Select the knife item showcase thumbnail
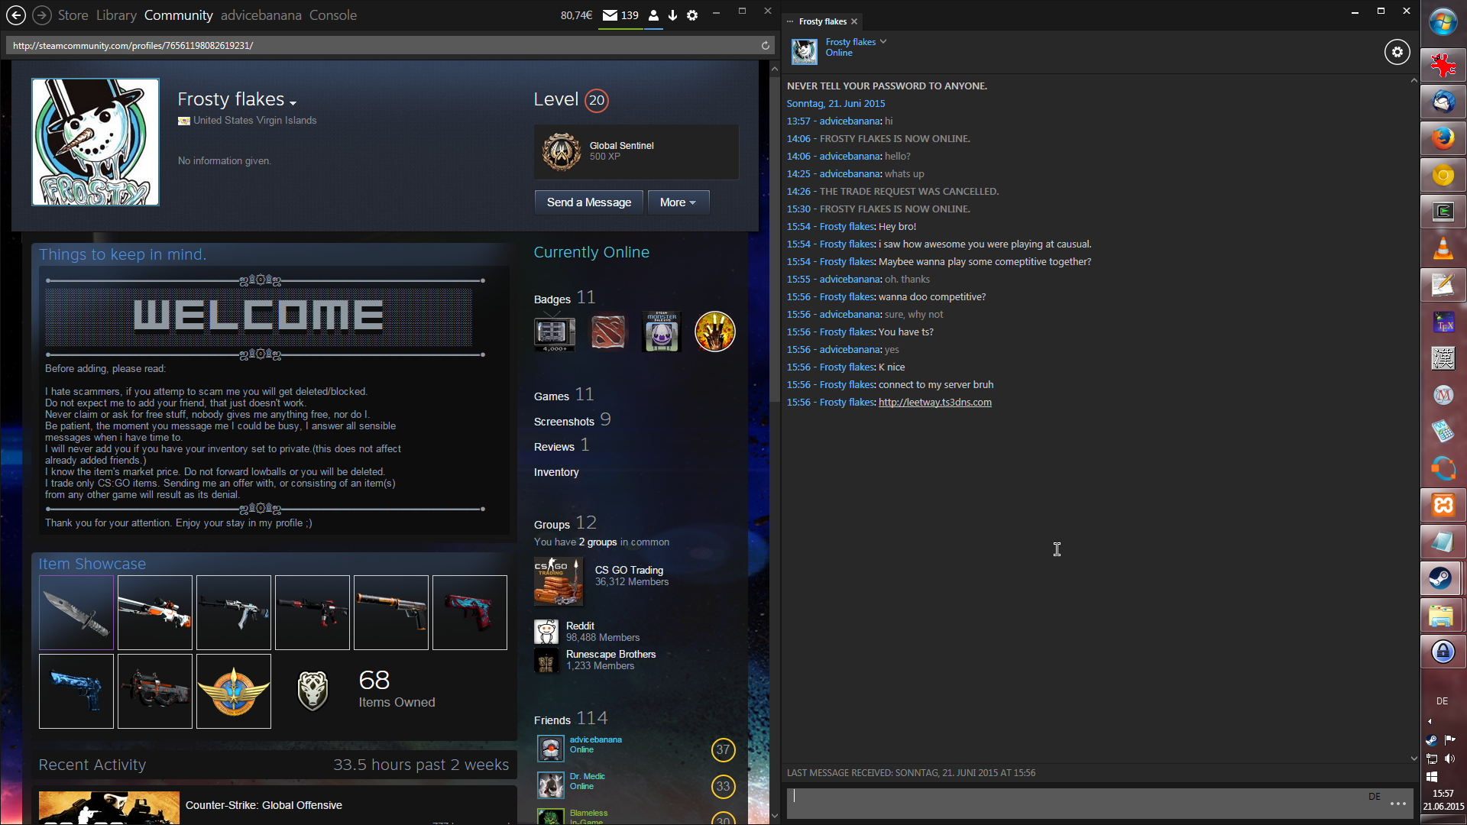Image resolution: width=1467 pixels, height=825 pixels. coord(76,613)
